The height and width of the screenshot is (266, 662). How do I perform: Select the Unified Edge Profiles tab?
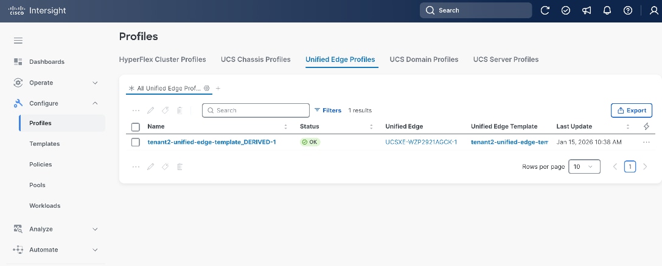pos(340,60)
